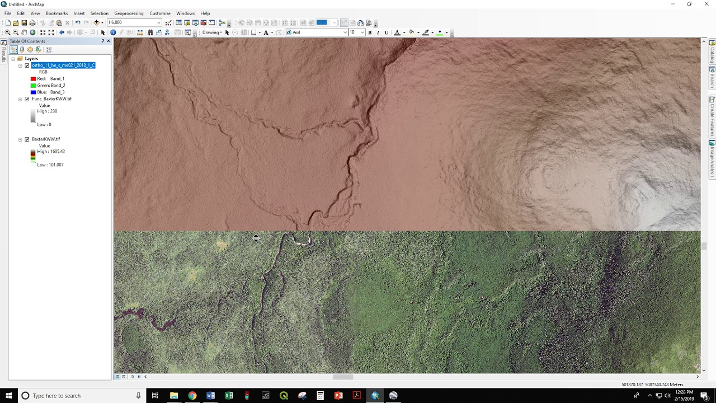This screenshot has height=403, width=716.
Task: Open Microsoft Word from the taskbar
Action: click(x=210, y=396)
